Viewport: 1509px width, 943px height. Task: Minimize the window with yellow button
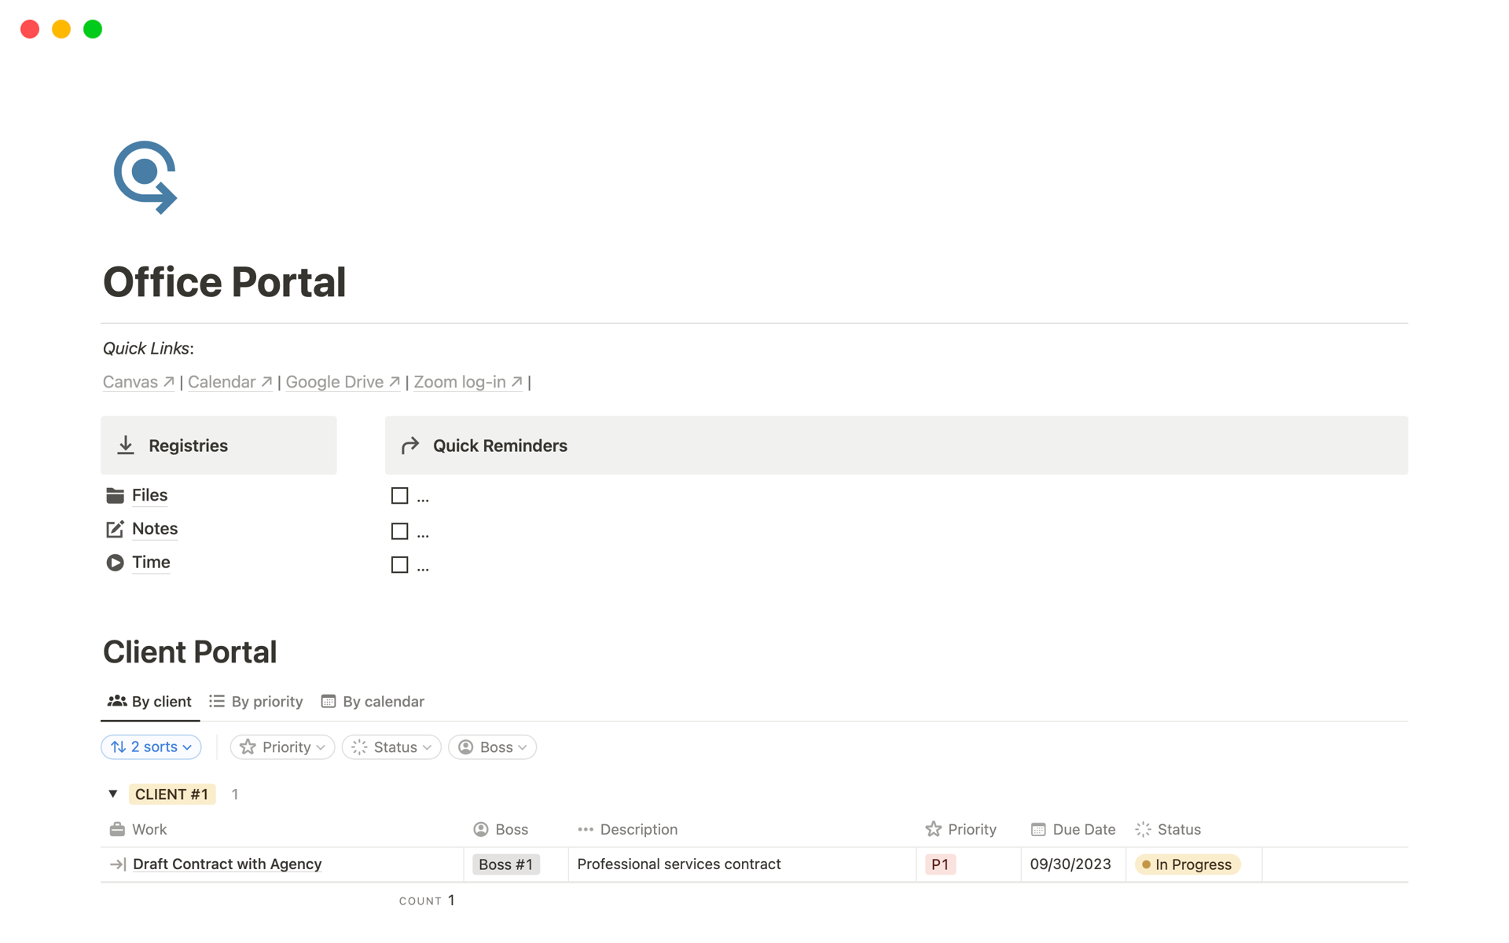61,29
